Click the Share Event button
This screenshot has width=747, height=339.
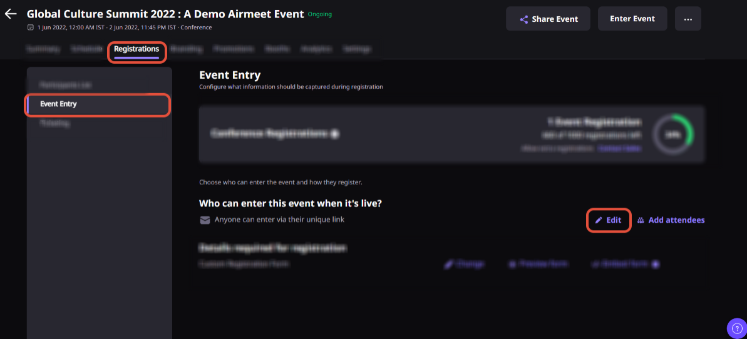[548, 19]
